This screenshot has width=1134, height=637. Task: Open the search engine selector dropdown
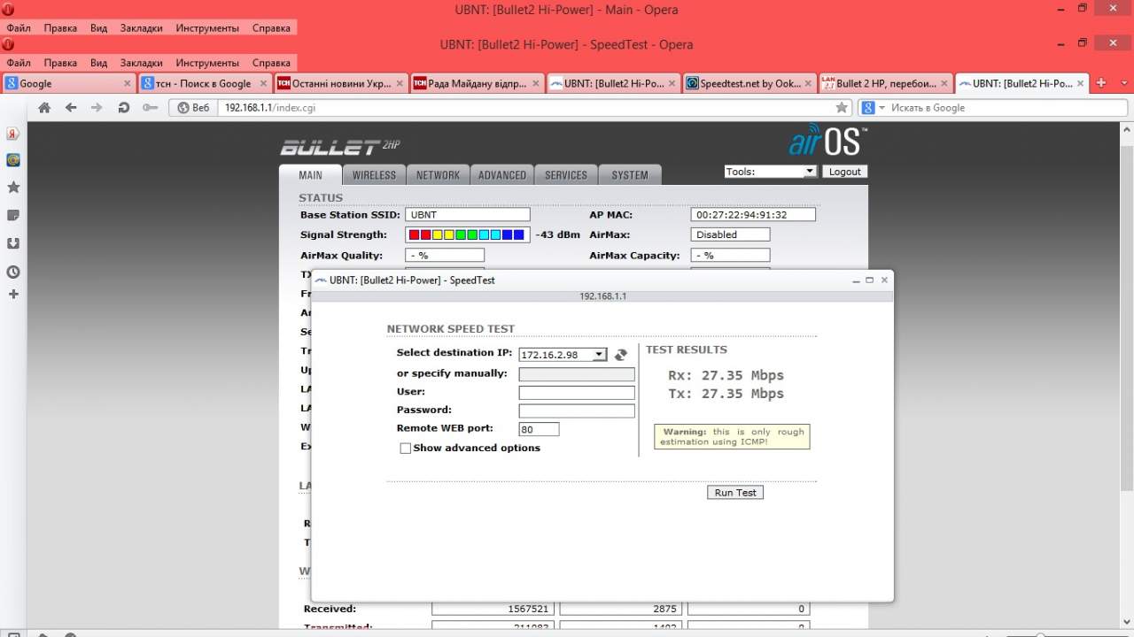872,108
